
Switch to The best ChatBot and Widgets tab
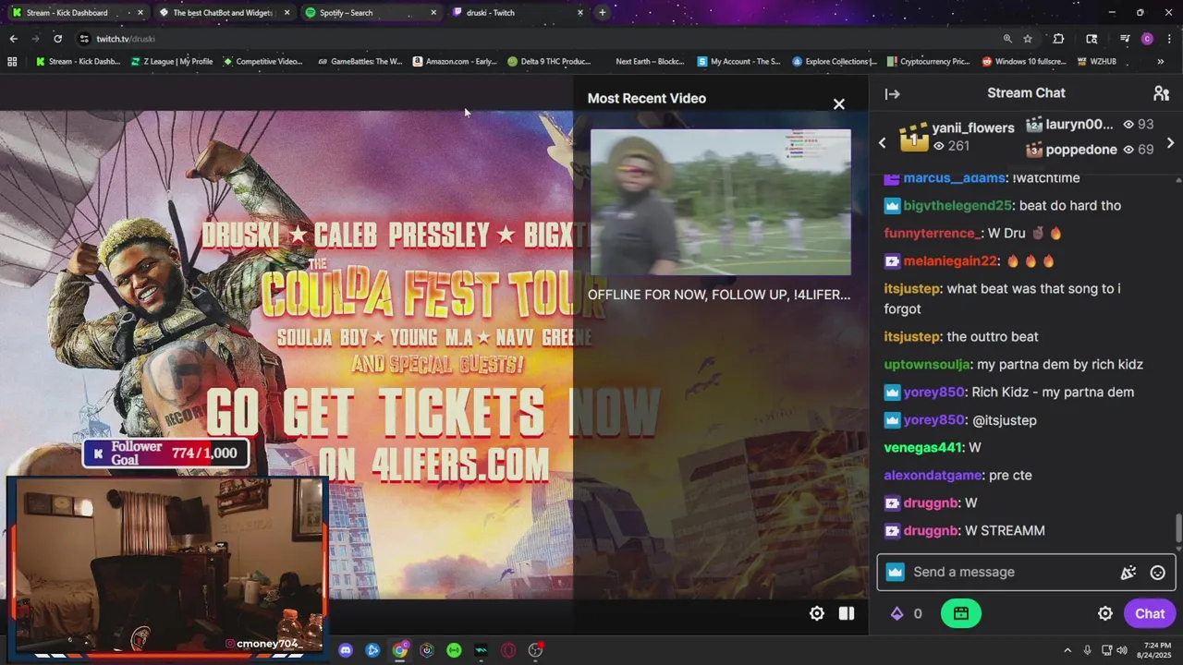coord(224,13)
